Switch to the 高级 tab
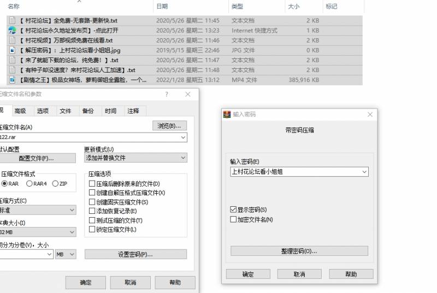This screenshot has height=293, width=437. point(20,111)
